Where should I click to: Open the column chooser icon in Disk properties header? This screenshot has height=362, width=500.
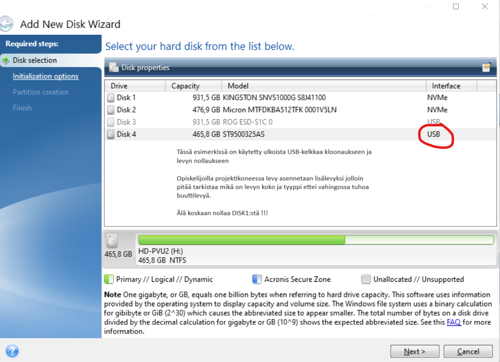point(486,67)
